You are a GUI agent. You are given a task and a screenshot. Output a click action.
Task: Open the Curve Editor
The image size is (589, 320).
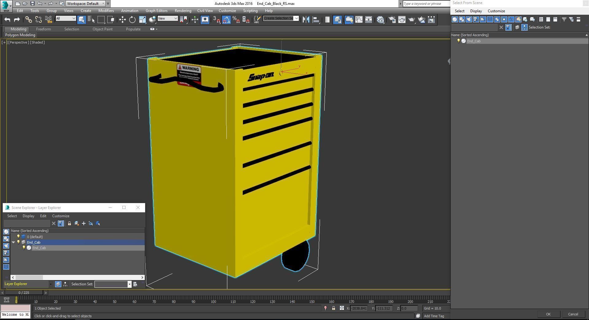(x=359, y=20)
